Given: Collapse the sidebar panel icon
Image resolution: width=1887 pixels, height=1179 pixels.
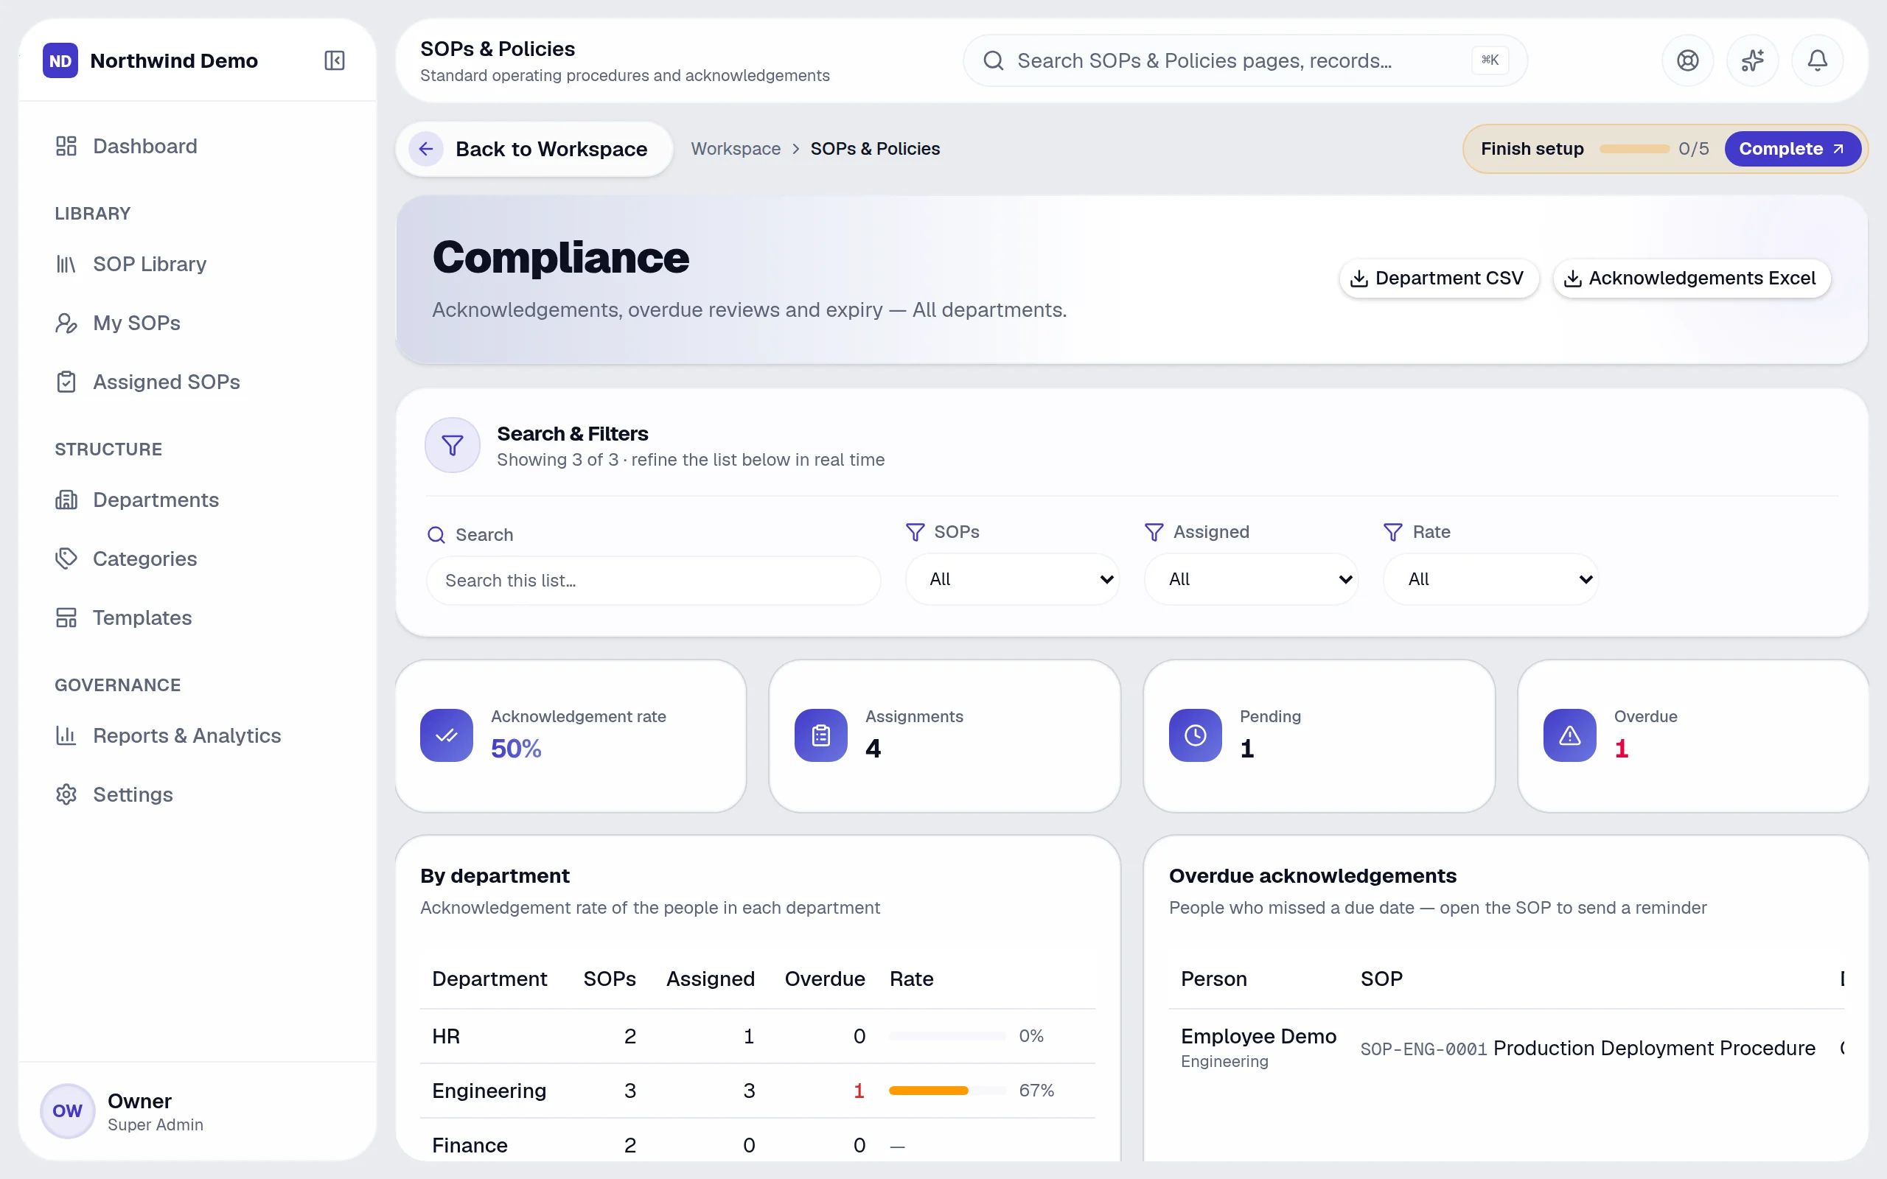Looking at the screenshot, I should (334, 60).
